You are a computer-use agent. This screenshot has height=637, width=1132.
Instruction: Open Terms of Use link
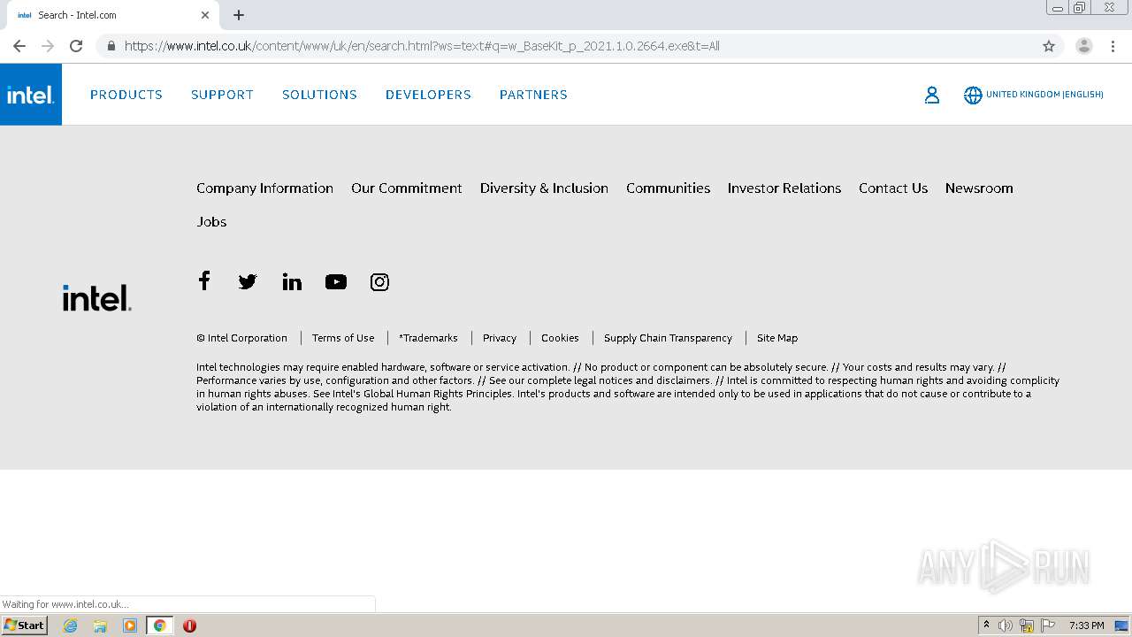343,338
